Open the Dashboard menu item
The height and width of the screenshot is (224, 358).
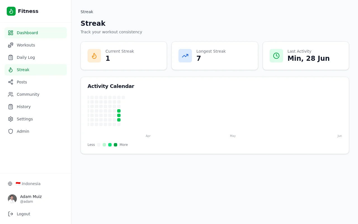point(36,33)
